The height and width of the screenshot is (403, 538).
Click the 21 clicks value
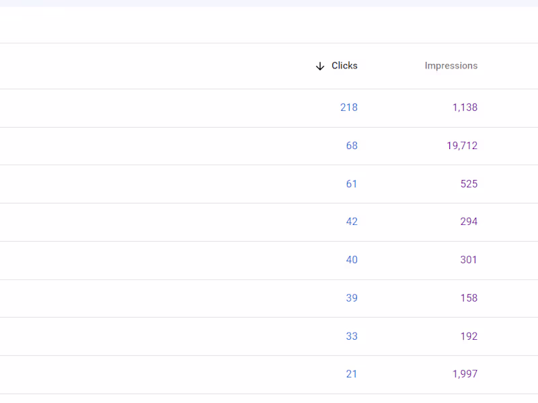(x=352, y=374)
